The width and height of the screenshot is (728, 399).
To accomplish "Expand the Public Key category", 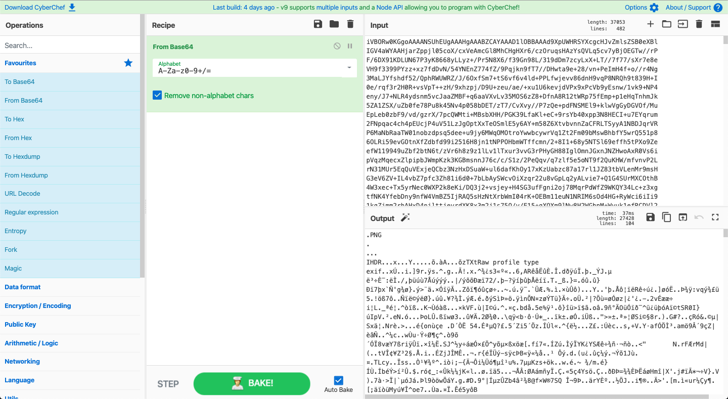I will click(70, 324).
